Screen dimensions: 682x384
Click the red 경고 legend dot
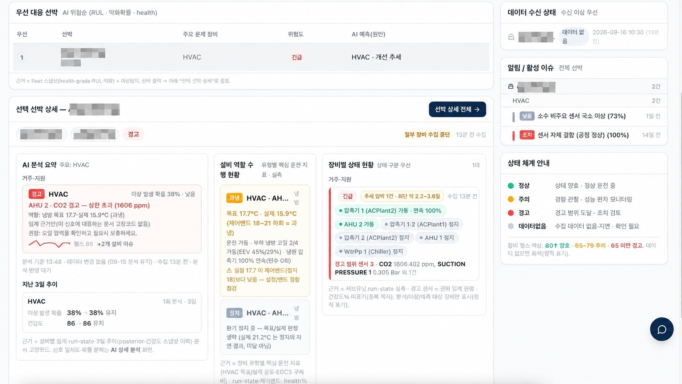click(511, 213)
